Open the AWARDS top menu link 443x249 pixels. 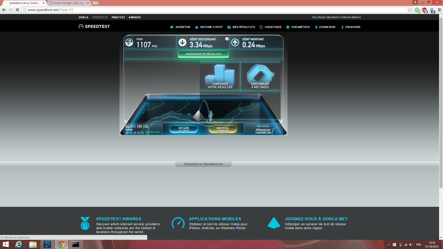(x=134, y=17)
